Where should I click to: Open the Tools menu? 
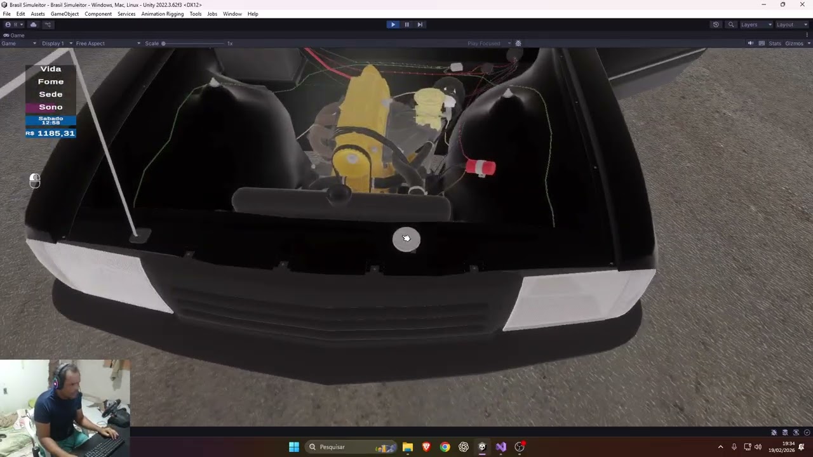(x=196, y=14)
